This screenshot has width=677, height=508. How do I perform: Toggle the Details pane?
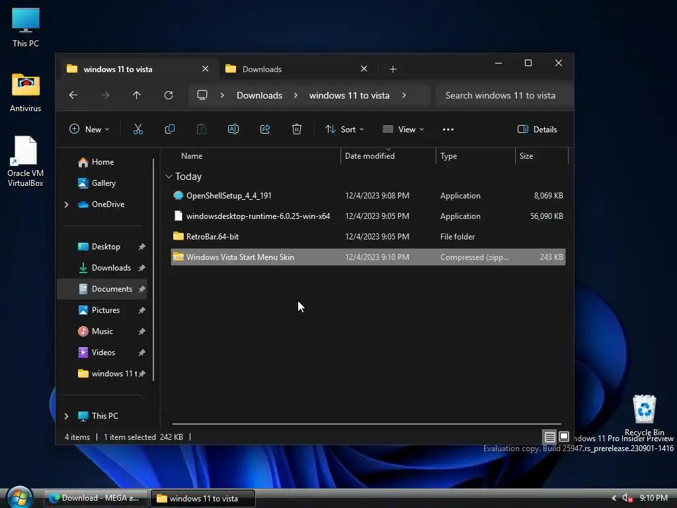(x=537, y=129)
